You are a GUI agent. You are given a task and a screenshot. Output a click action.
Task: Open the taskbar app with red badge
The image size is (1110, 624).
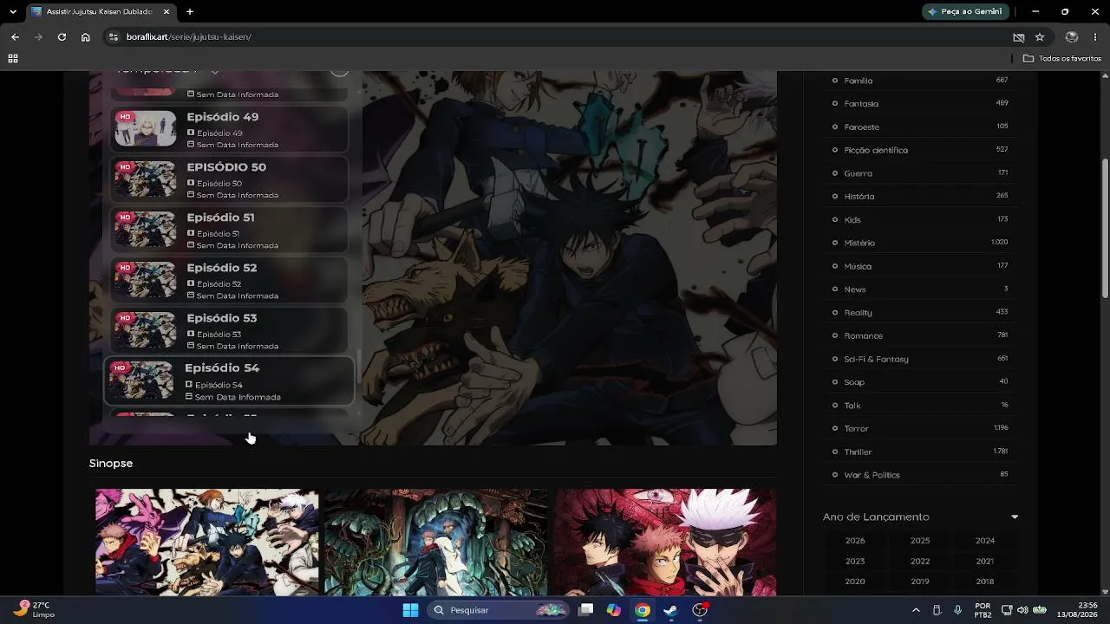pyautogui.click(x=700, y=610)
